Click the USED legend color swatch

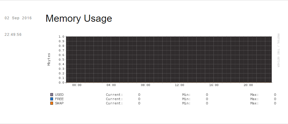tap(52, 95)
